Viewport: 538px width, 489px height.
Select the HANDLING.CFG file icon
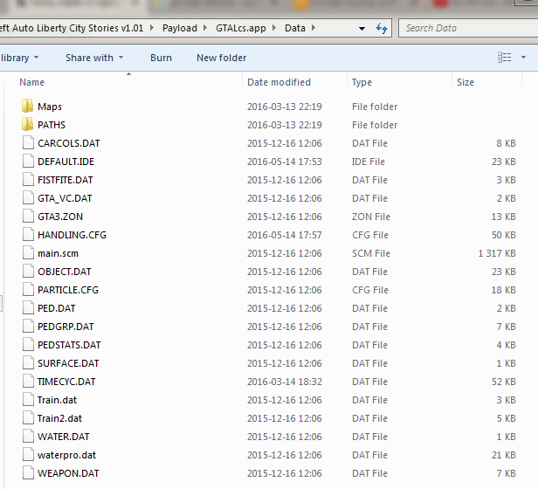(28, 234)
